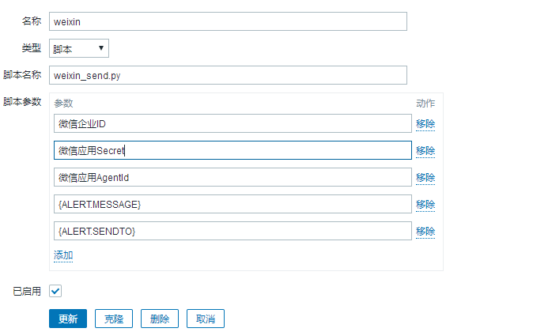Image resolution: width=533 pixels, height=332 pixels.
Task: Remove the 微信企业ID parameter row
Action: click(x=425, y=123)
